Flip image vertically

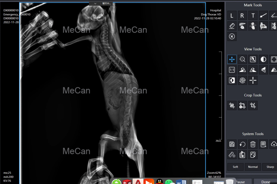(x=263, y=70)
